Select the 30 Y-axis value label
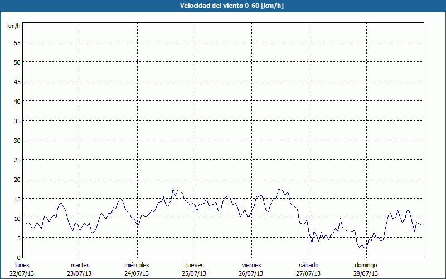The image size is (446, 279). pyautogui.click(x=17, y=140)
